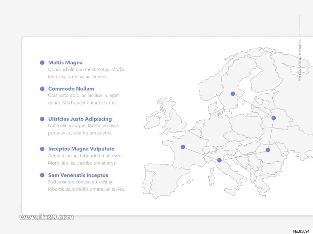Click text 'Morbi leo, ac, vestibulum at eros.'

tap(82, 163)
